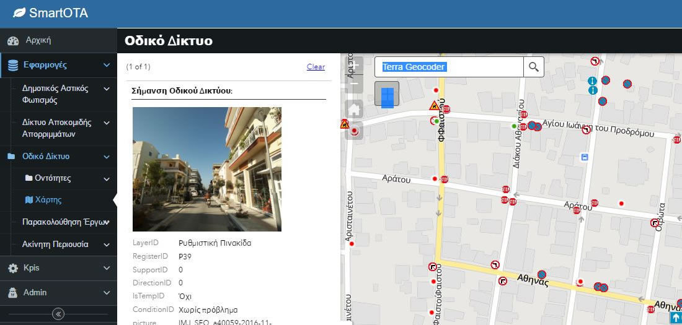Click the Admin user icon
Image resolution: width=682 pixels, height=325 pixels.
point(13,293)
